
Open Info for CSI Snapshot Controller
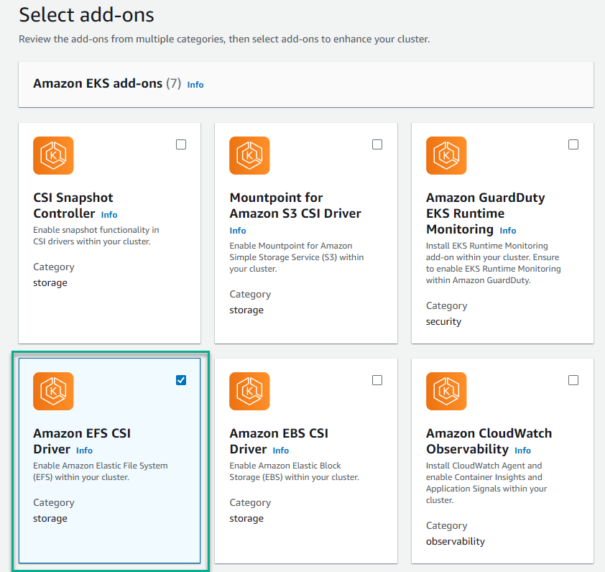[108, 214]
